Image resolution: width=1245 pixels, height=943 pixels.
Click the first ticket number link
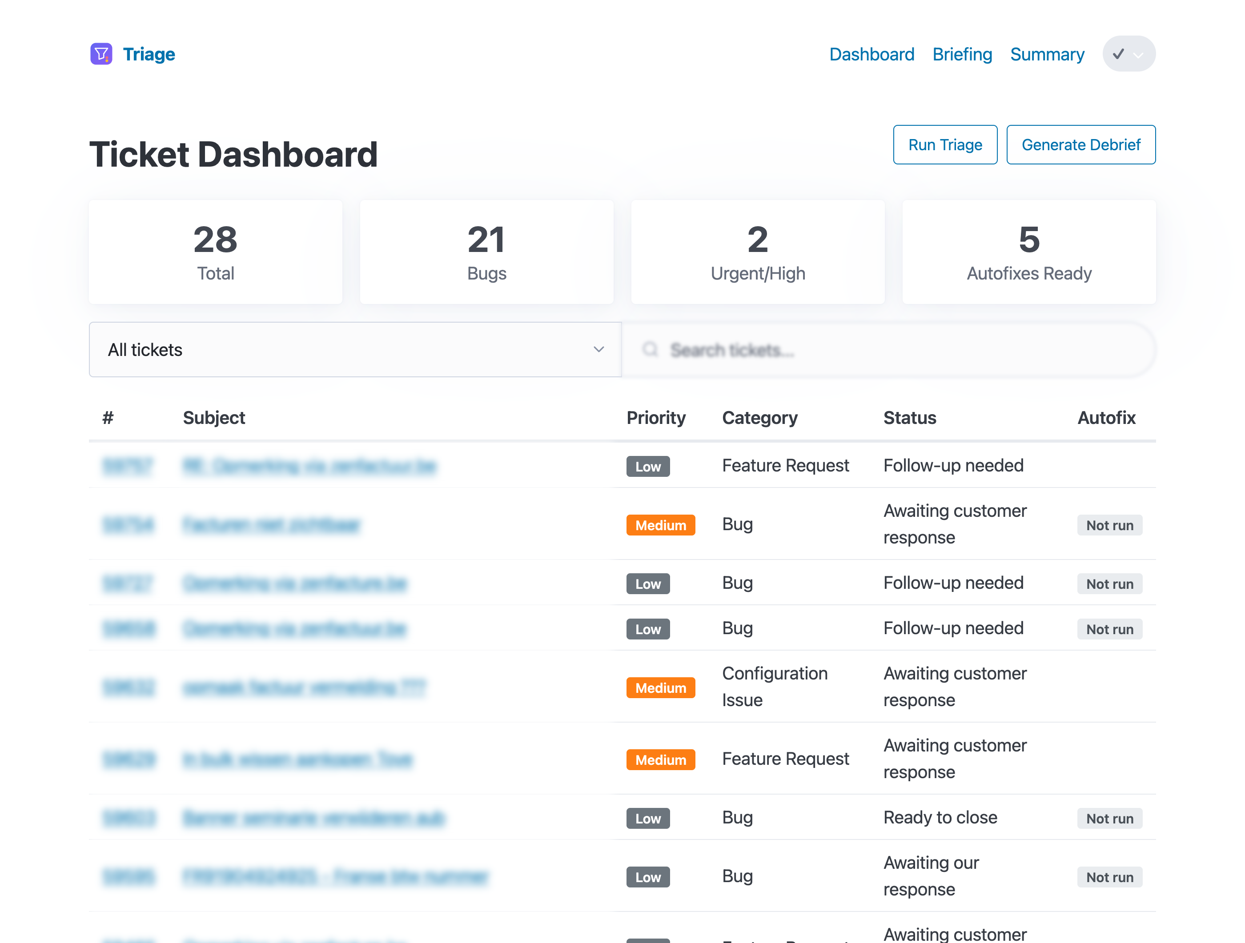click(129, 466)
